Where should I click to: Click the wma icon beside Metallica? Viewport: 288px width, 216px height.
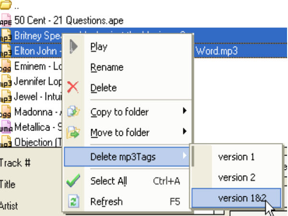[x=6, y=127]
